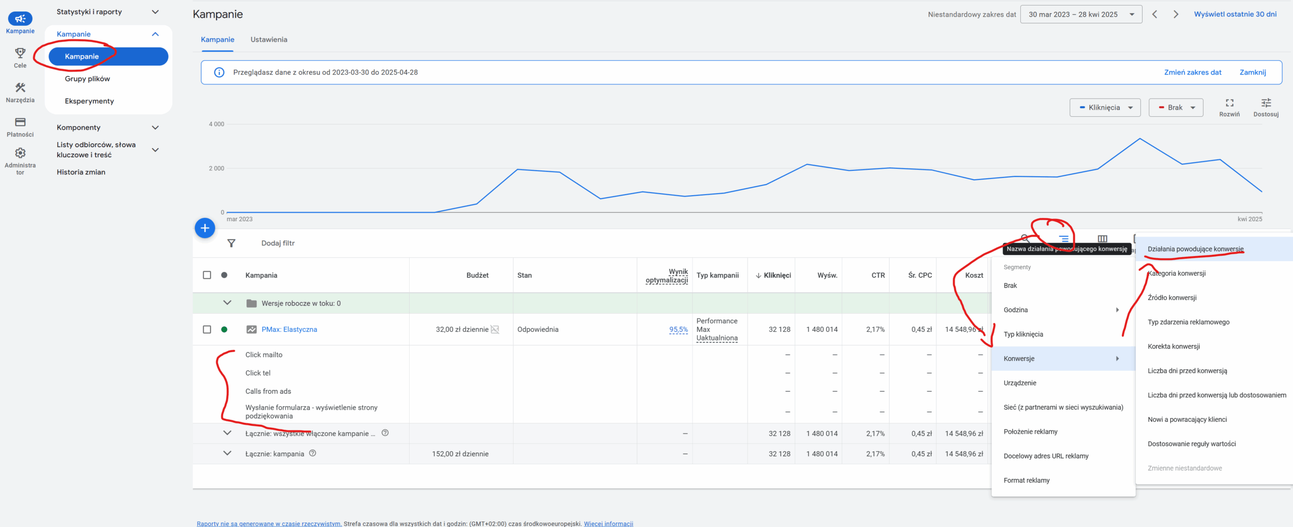Open the Cele goals trophy icon

(20, 54)
